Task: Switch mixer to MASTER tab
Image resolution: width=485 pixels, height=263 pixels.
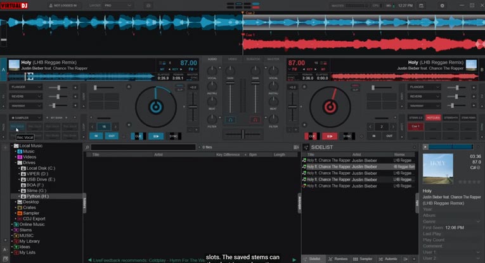Action: pos(273,59)
